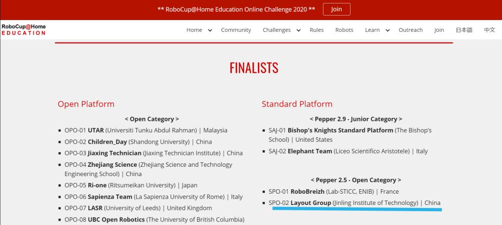This screenshot has width=502, height=225.
Task: Click the '< Open Category >' label
Action: point(152,119)
